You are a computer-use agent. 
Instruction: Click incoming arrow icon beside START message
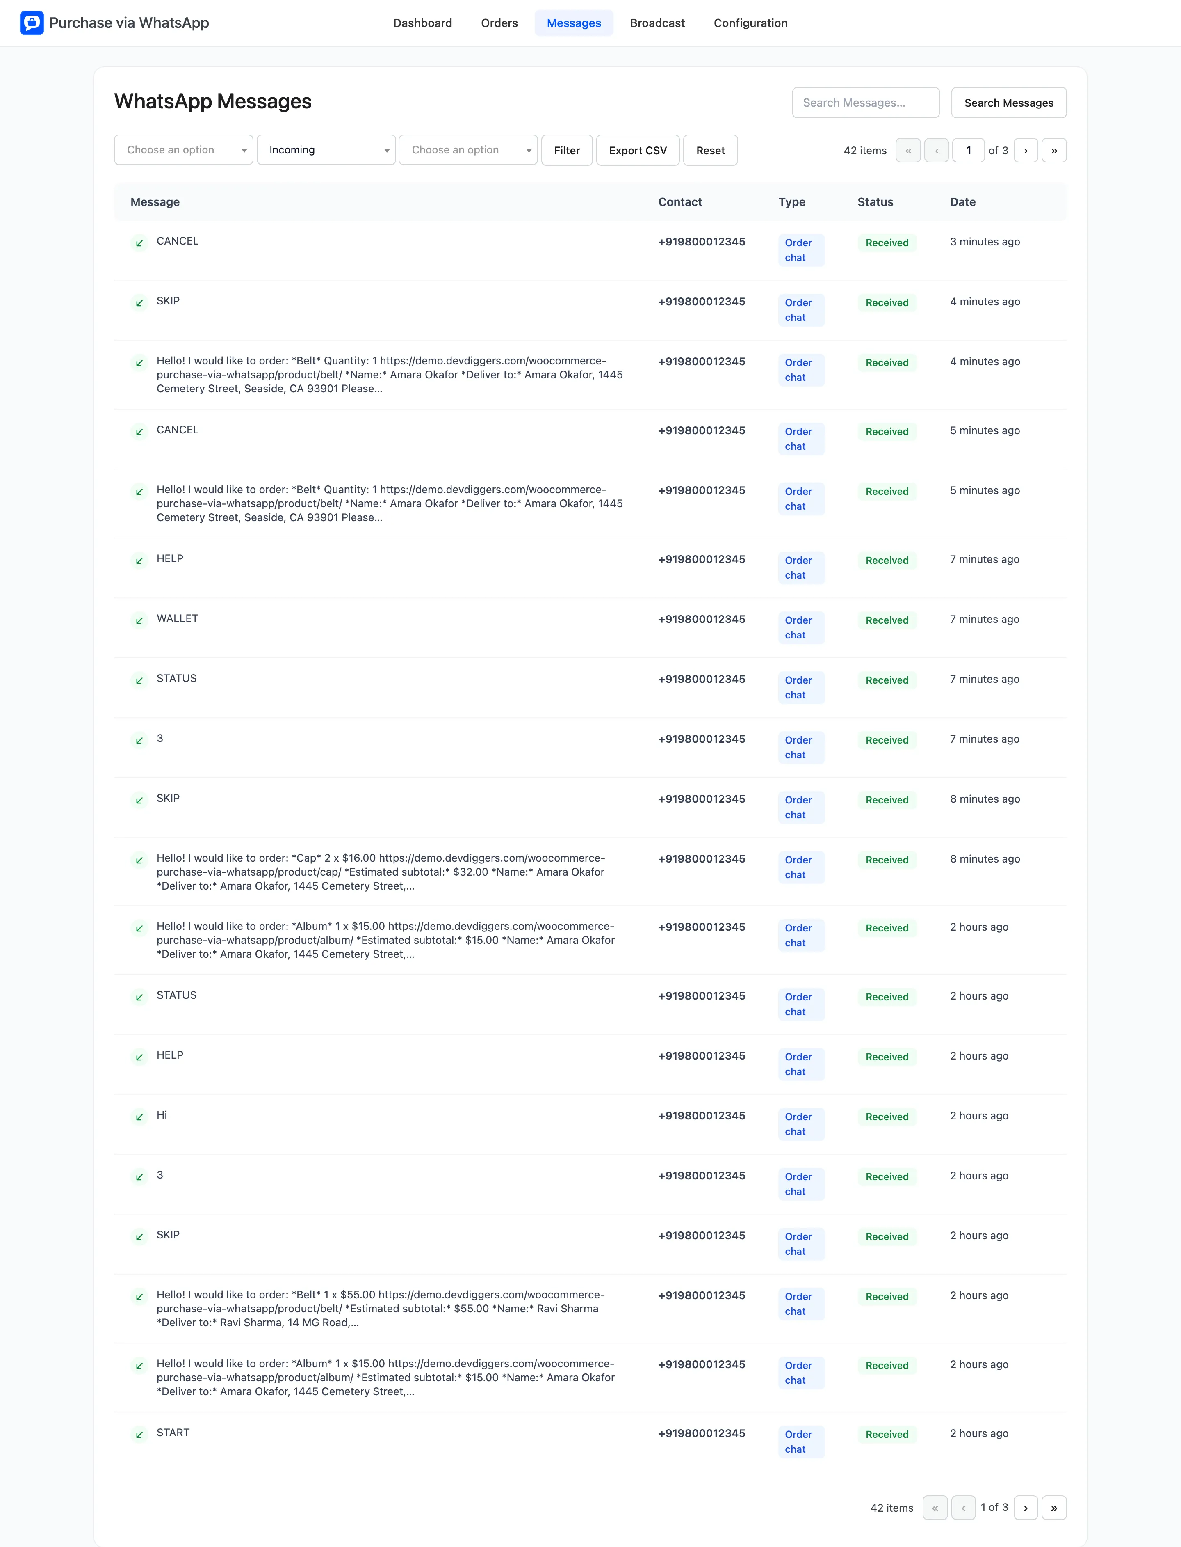tap(139, 1435)
